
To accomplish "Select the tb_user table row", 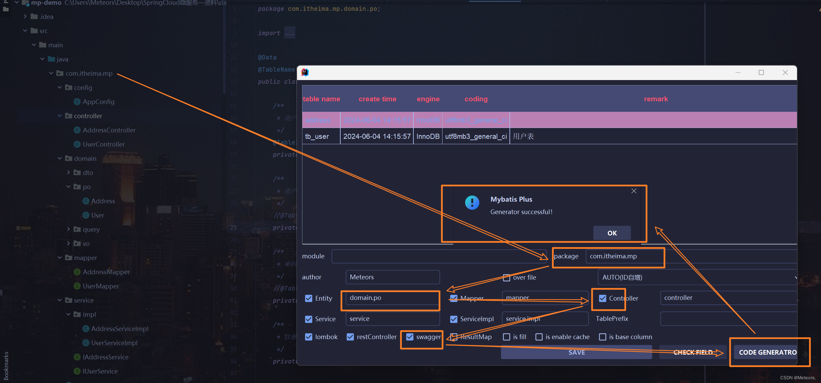I will pos(317,136).
